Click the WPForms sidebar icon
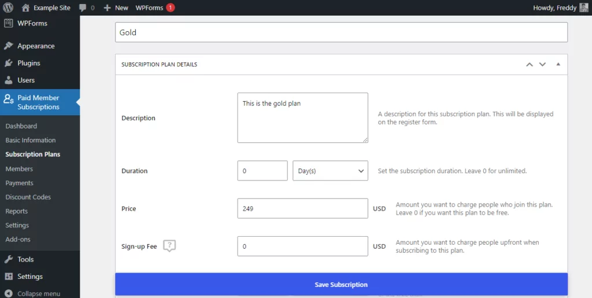 click(x=8, y=23)
